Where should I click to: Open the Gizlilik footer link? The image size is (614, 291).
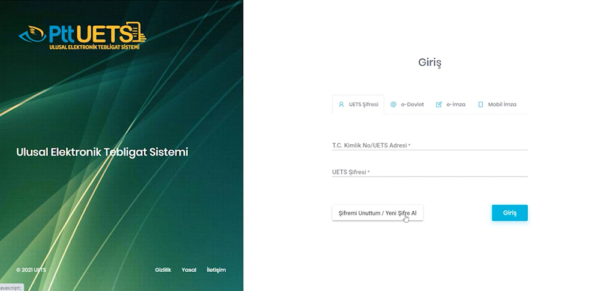[x=163, y=270]
